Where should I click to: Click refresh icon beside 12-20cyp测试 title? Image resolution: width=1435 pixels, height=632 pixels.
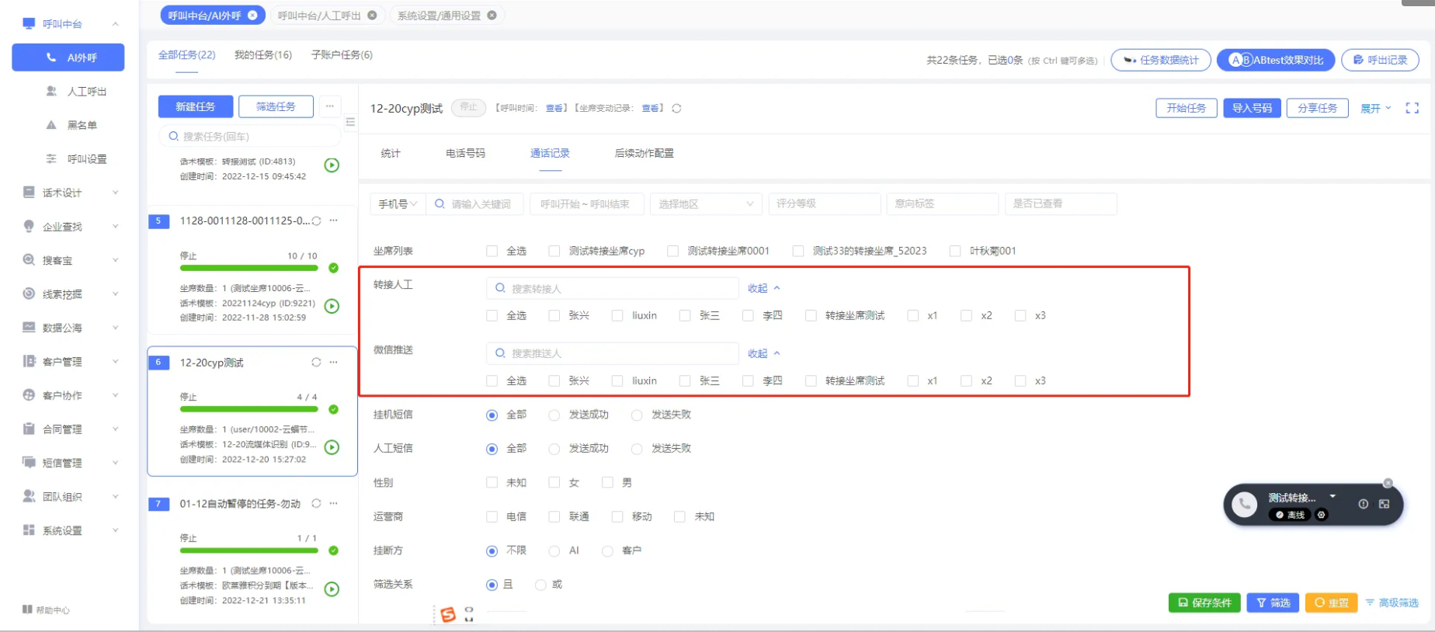point(676,109)
